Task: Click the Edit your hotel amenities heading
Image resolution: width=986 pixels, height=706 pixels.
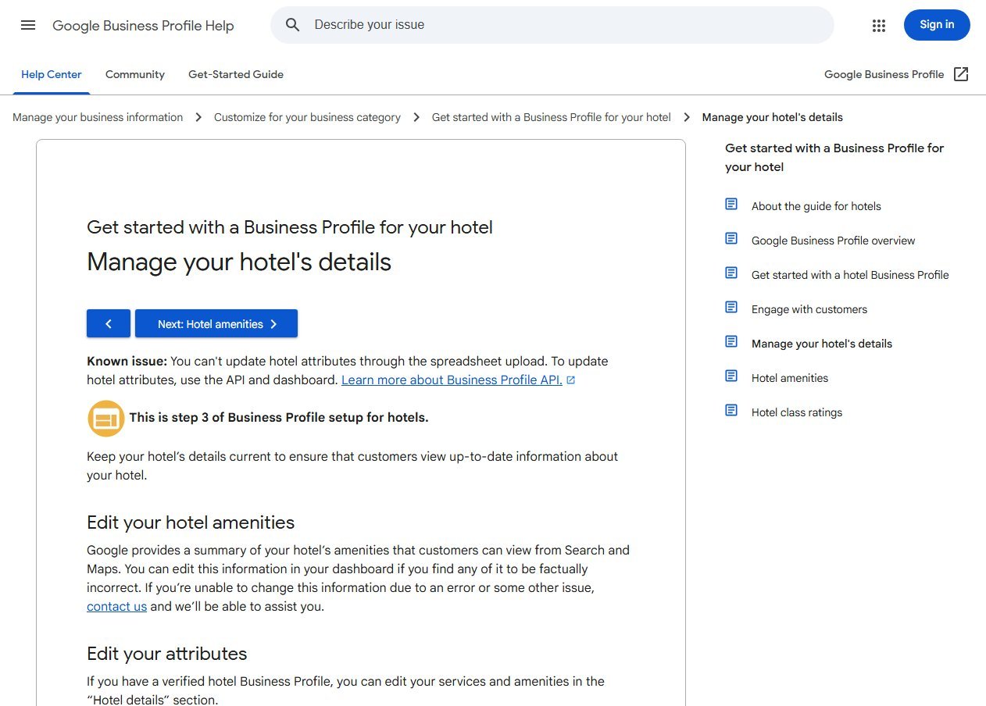Action: [191, 522]
